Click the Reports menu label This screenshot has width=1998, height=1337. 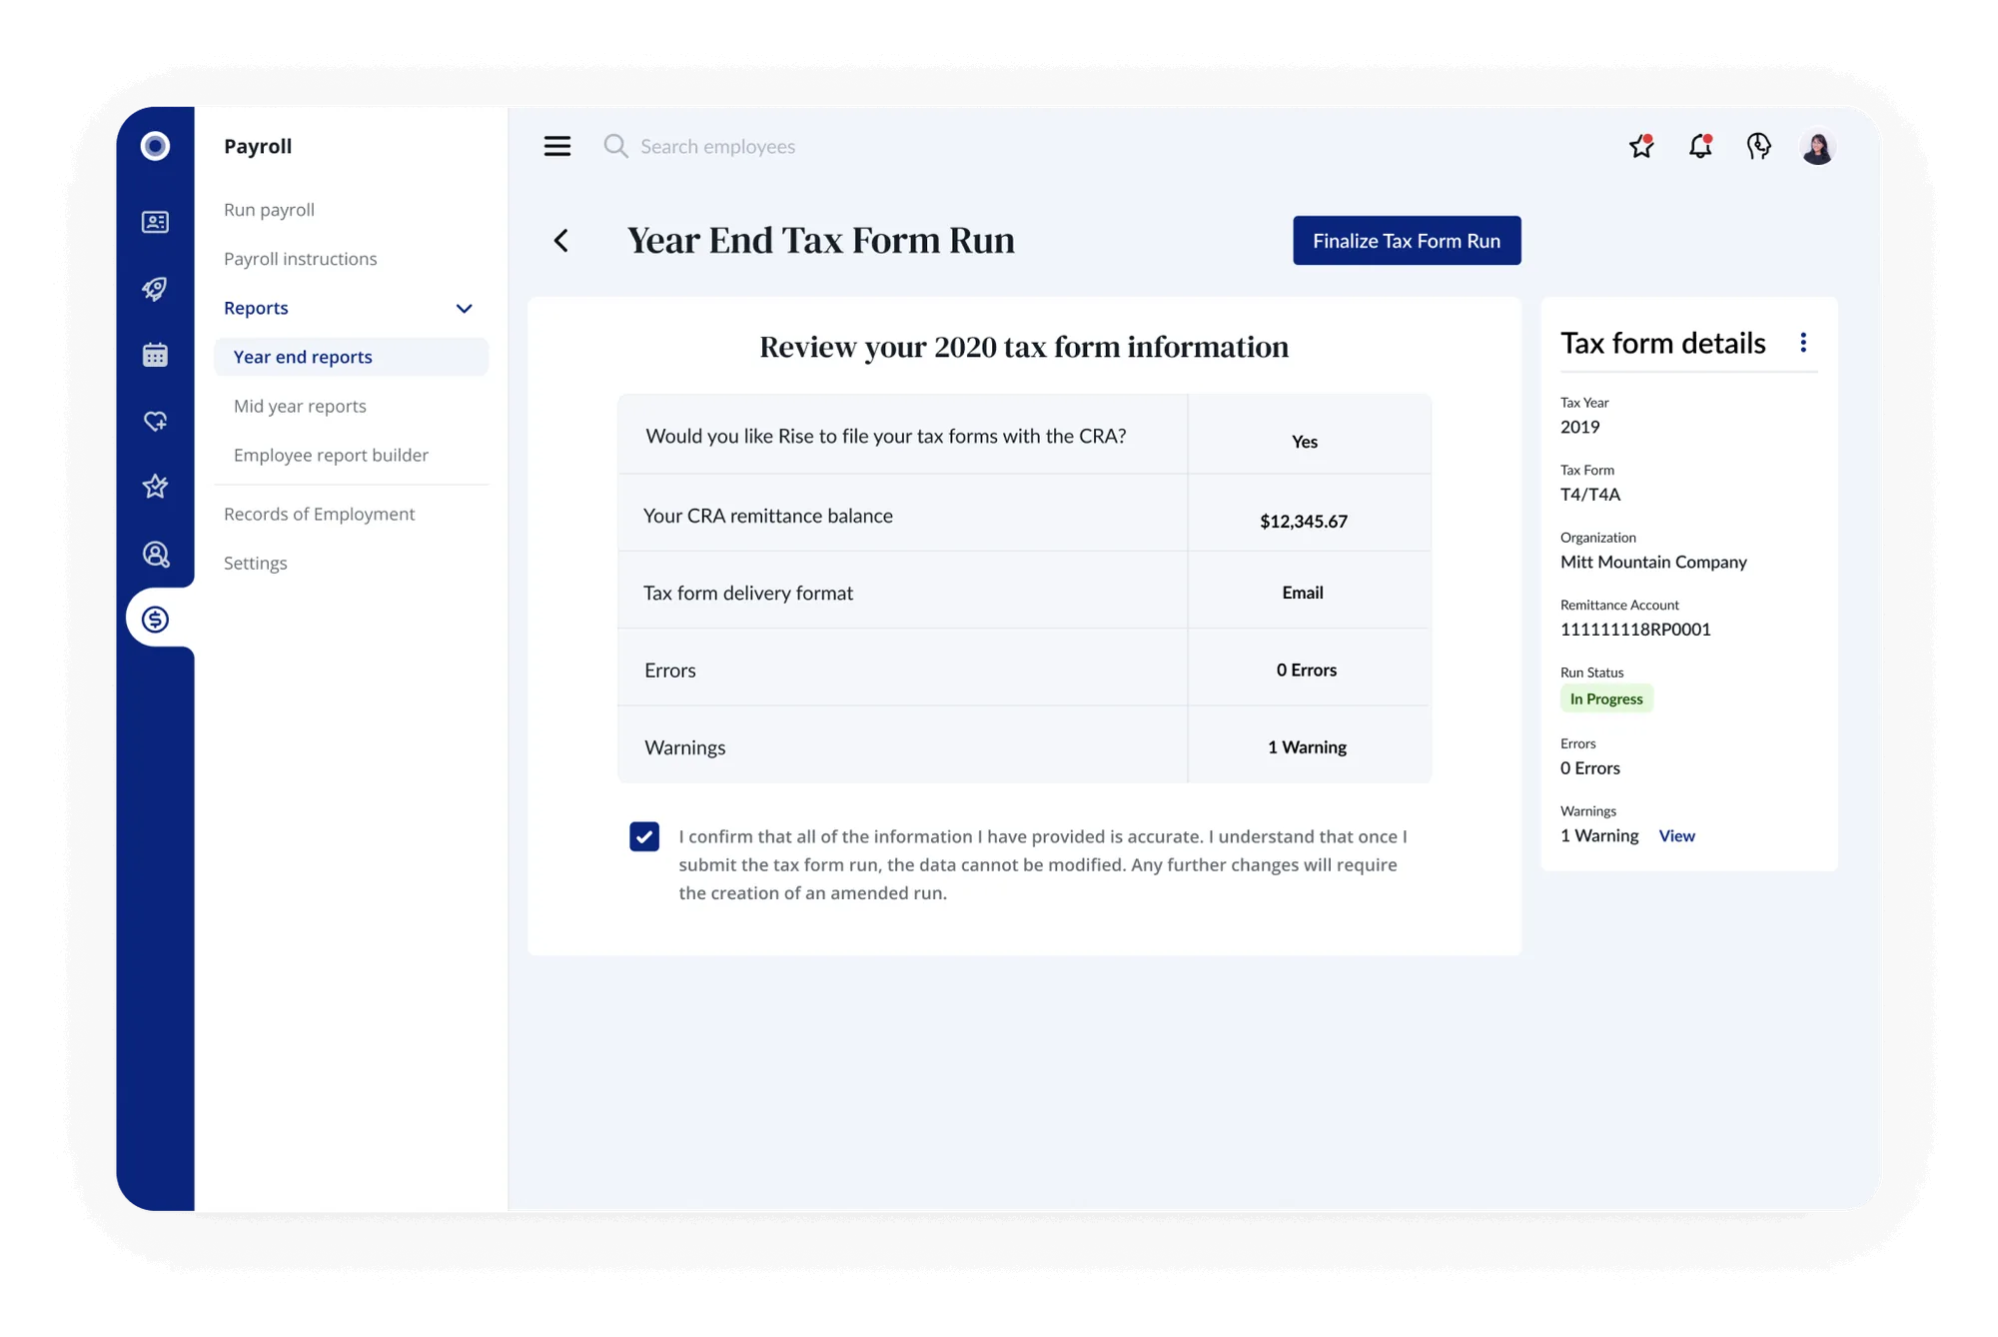[256, 308]
